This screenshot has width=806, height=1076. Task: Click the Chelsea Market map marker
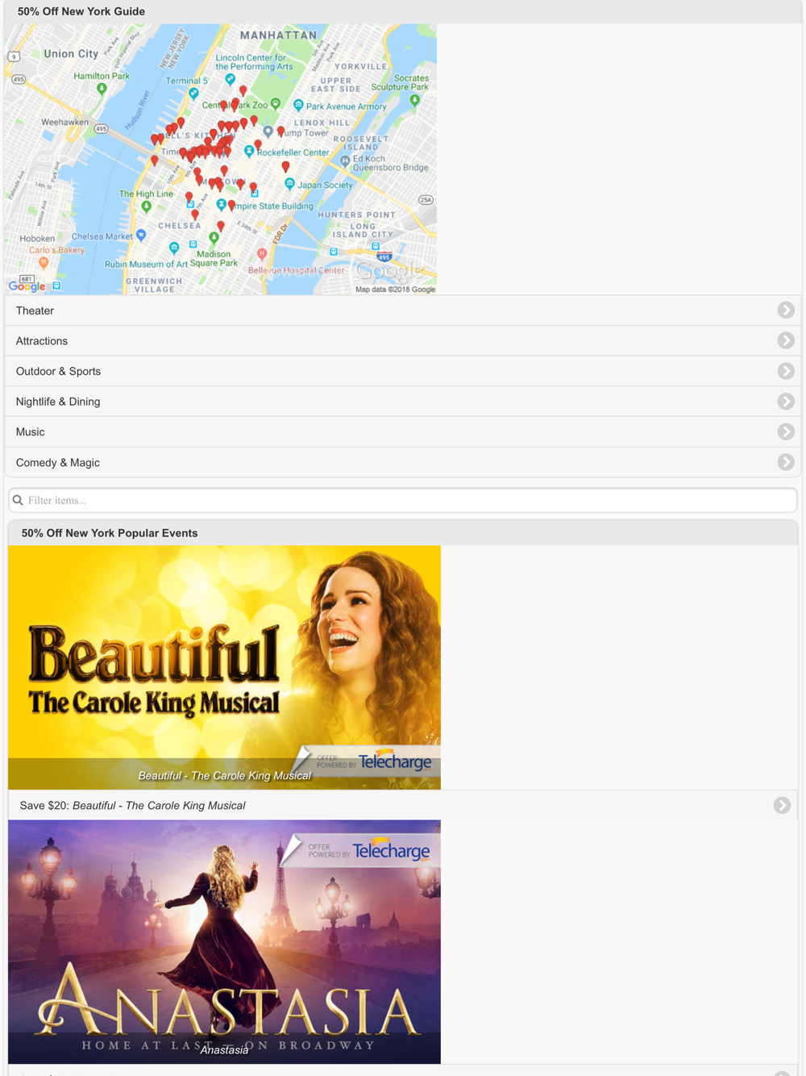click(x=141, y=235)
